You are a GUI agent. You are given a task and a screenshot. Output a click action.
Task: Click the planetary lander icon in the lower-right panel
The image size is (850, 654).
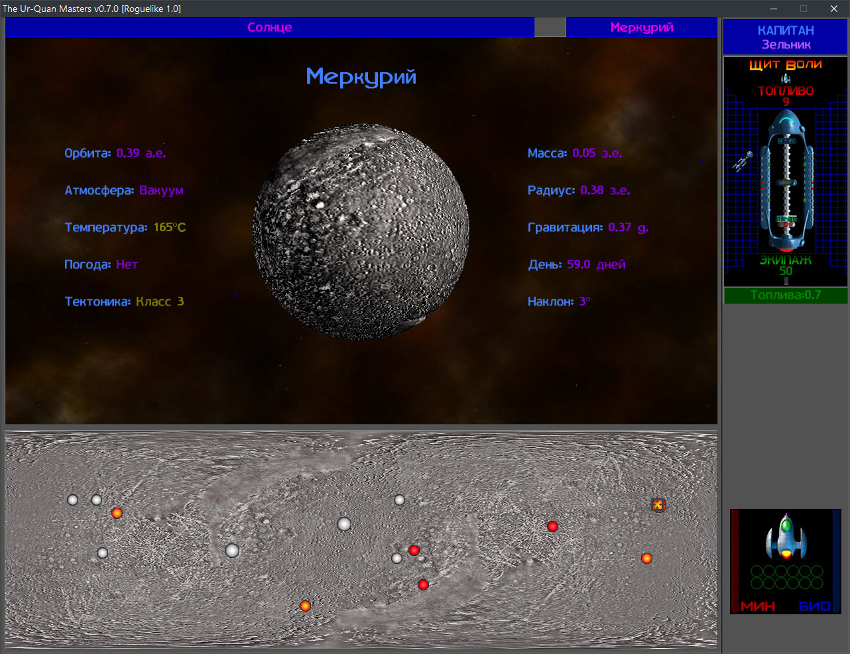[x=786, y=536]
